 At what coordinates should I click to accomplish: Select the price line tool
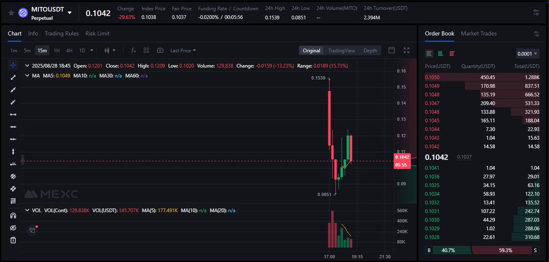click(x=13, y=164)
